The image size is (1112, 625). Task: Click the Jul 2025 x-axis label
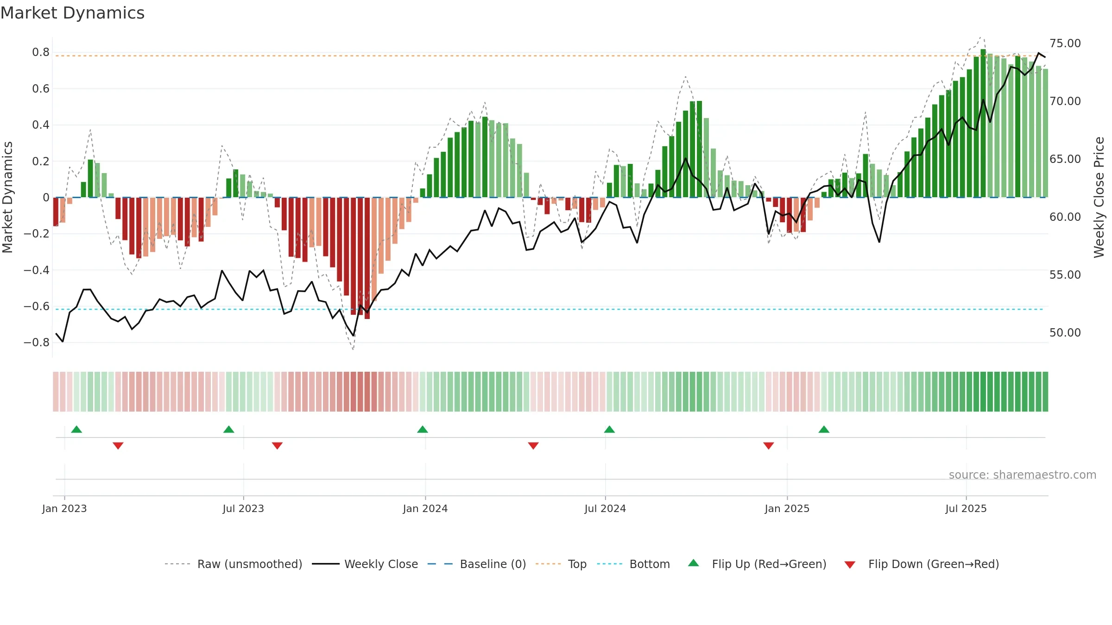[x=966, y=508]
